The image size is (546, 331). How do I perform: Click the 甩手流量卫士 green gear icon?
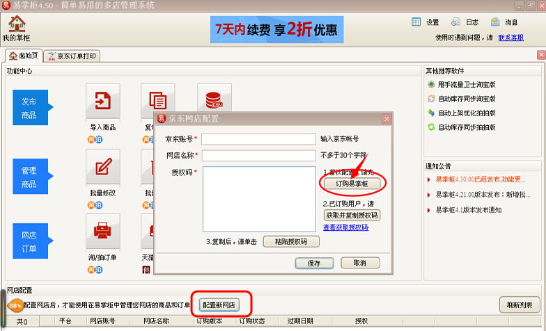(431, 84)
